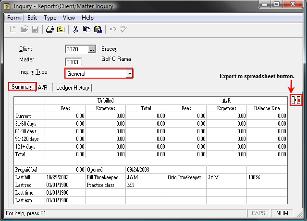The height and width of the screenshot is (221, 307).
Task: Open the Form menu
Action: (14, 18)
